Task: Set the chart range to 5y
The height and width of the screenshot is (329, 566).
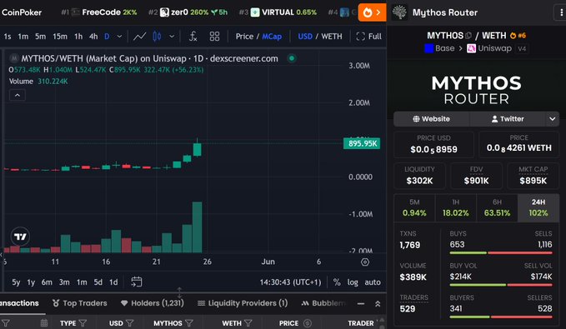Action: [x=16, y=282]
